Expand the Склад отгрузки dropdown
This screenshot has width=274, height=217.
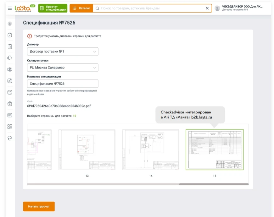(x=63, y=68)
